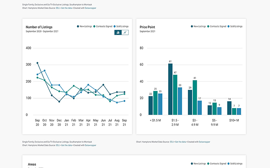This screenshot has height=168, width=270.
Task: Open Datawrapper link in topmost chart footer
Action: 90,8
